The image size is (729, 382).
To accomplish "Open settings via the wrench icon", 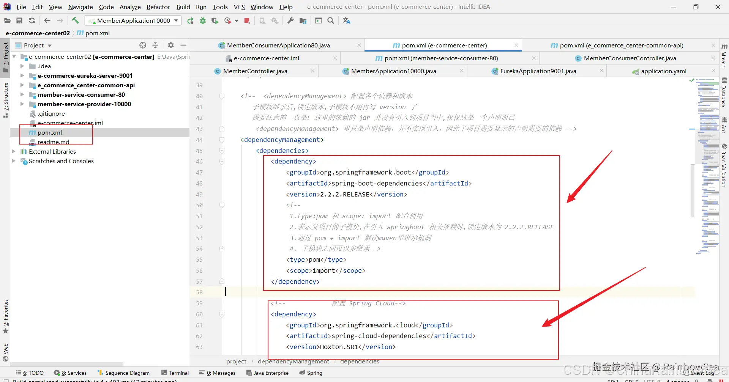I will point(290,20).
